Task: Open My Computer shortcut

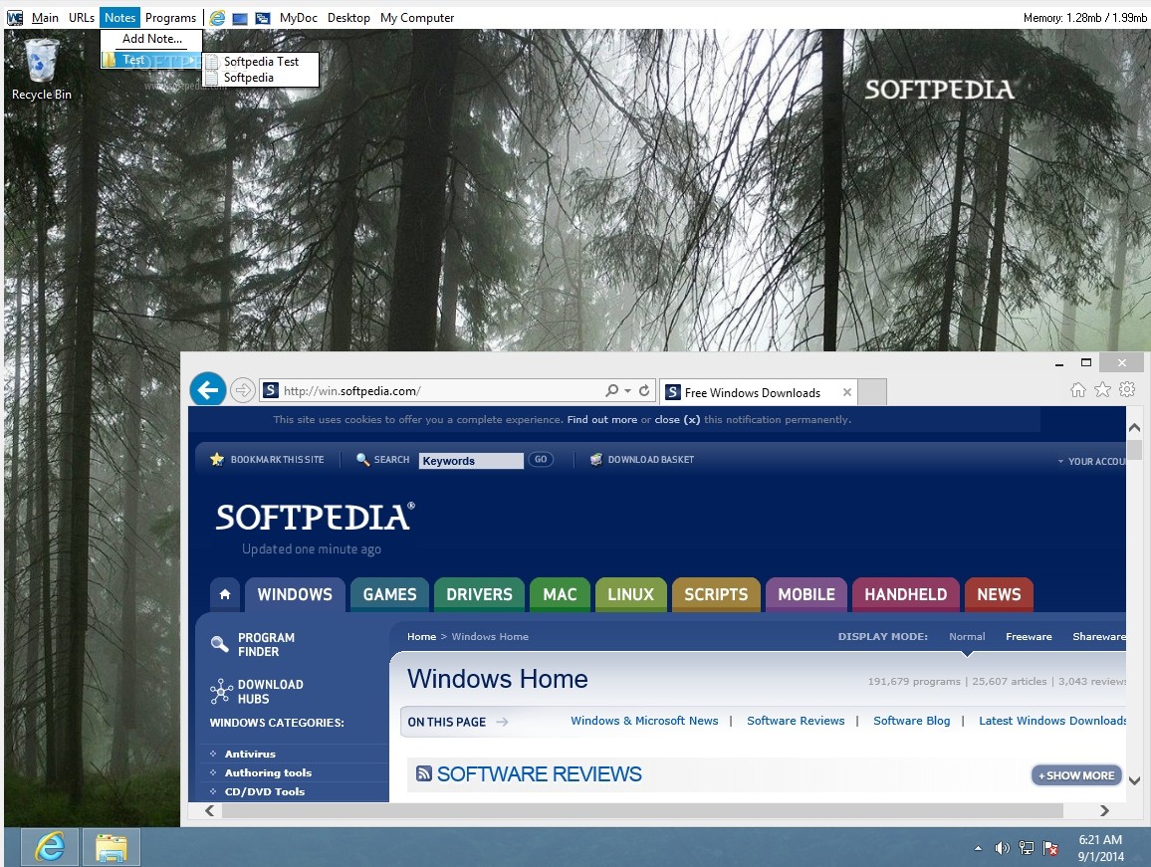Action: point(417,18)
